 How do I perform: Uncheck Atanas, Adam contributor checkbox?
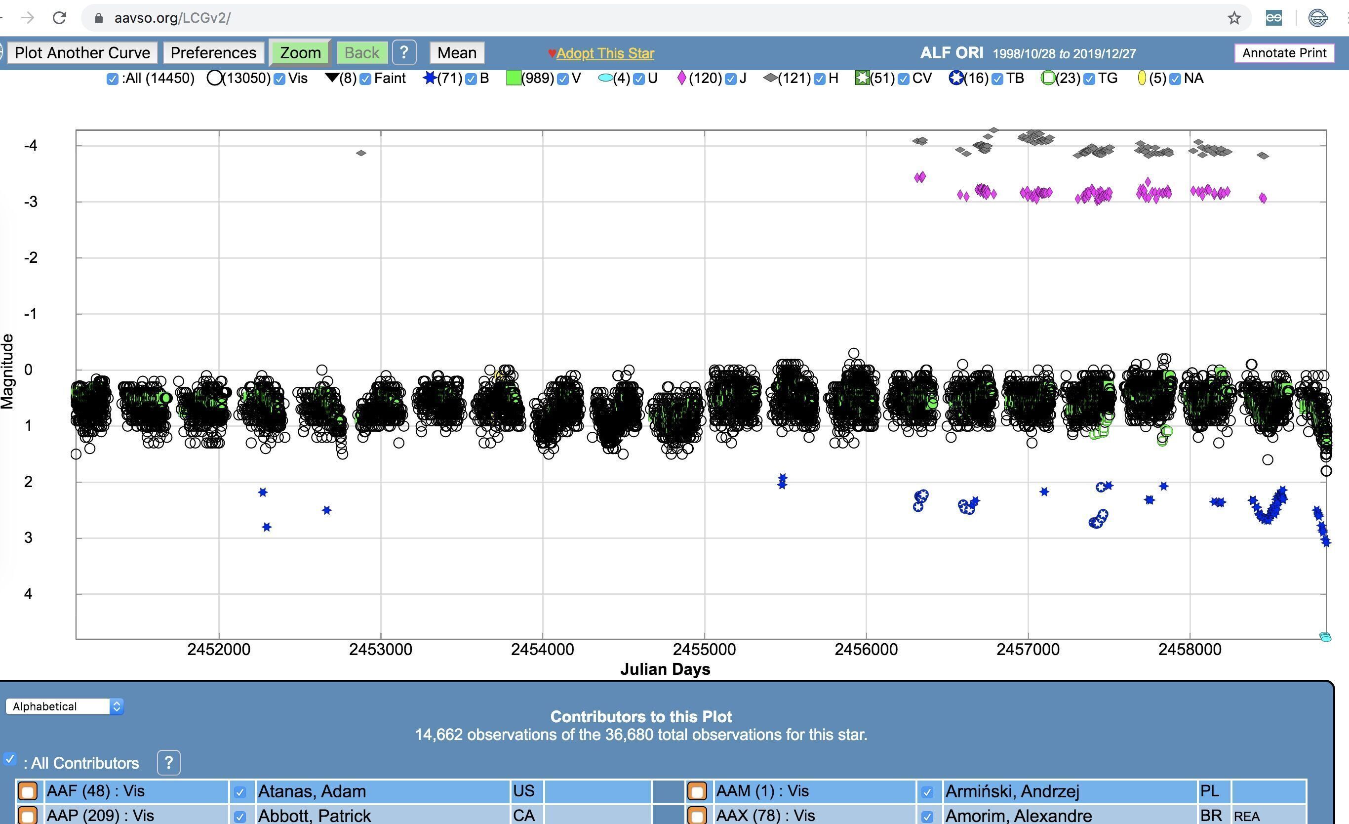tap(240, 792)
